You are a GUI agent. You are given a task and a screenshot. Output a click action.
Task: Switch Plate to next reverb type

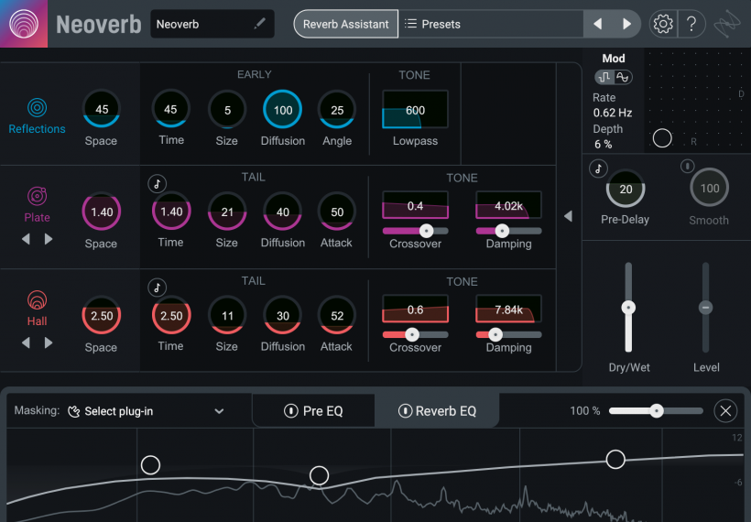(x=49, y=239)
